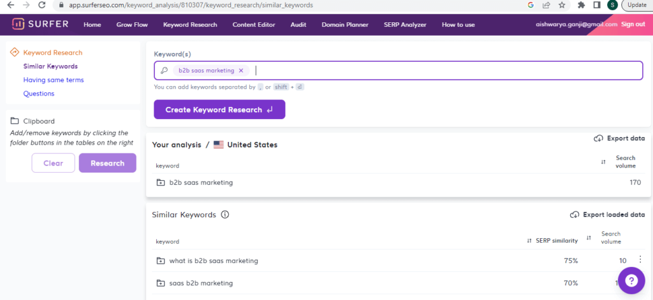Click the United States country label
The width and height of the screenshot is (653, 300).
253,145
